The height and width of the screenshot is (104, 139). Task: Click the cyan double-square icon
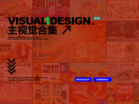pyautogui.click(x=97, y=18)
